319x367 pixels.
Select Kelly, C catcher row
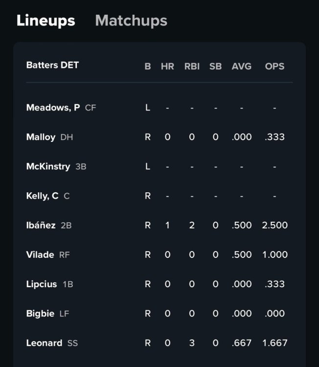tap(42, 196)
